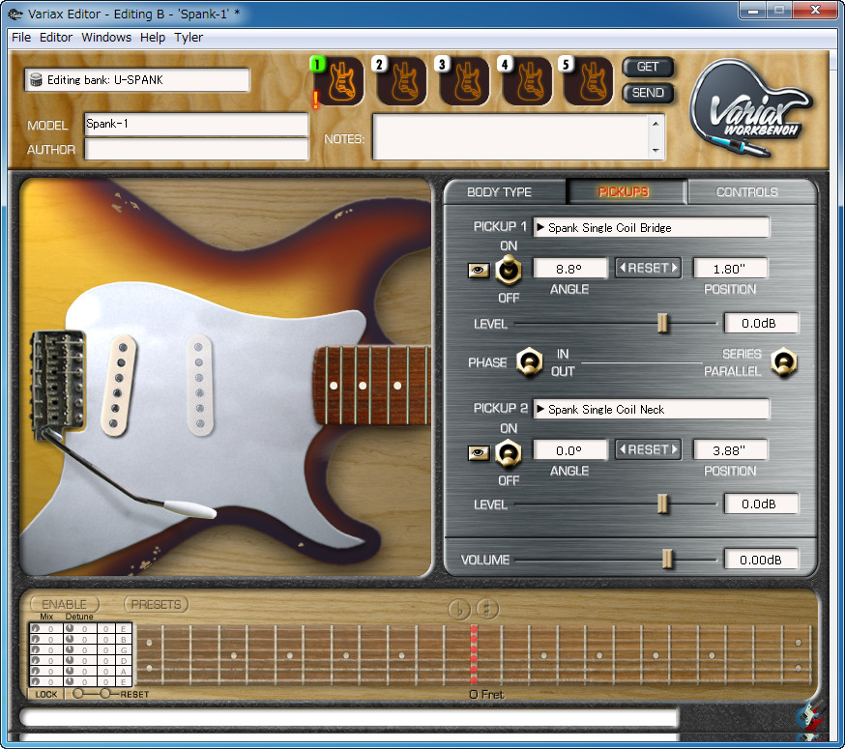This screenshot has height=749, width=845.
Task: Click the NOTES text area
Action: point(518,137)
